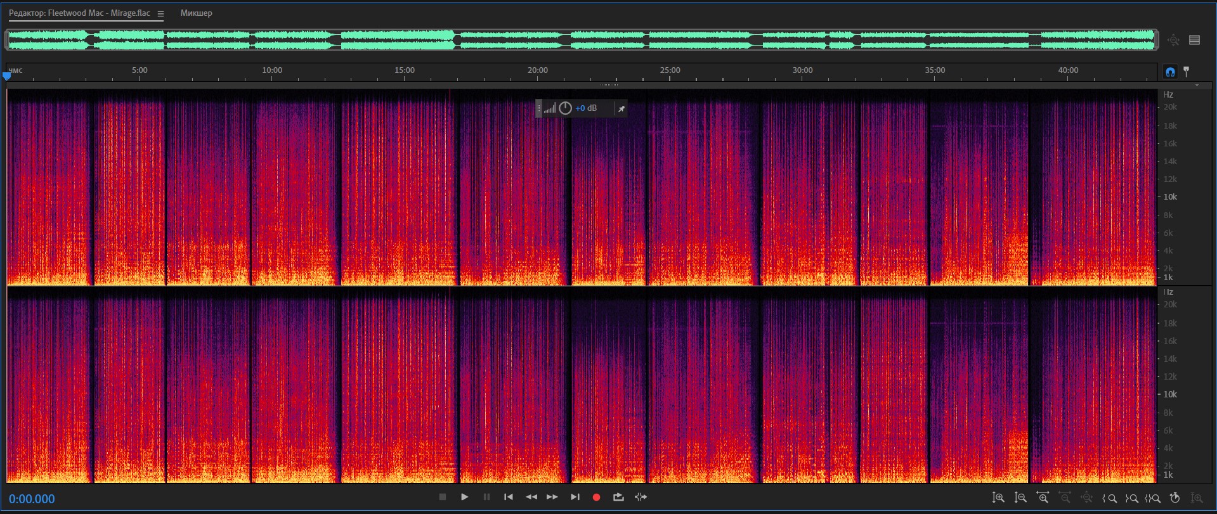The width and height of the screenshot is (1217, 514).
Task: Click the red Record button
Action: [596, 498]
